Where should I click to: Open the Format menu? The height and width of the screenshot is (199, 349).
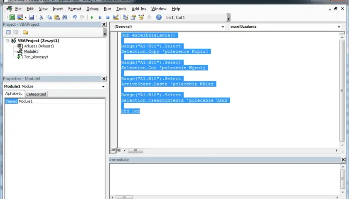(74, 9)
